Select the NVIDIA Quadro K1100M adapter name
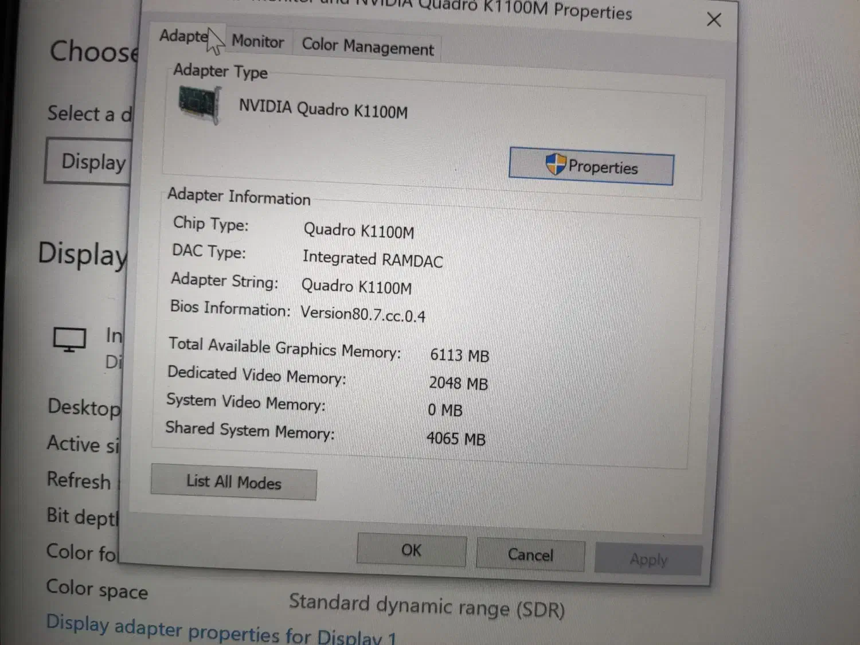The width and height of the screenshot is (860, 645). [323, 109]
